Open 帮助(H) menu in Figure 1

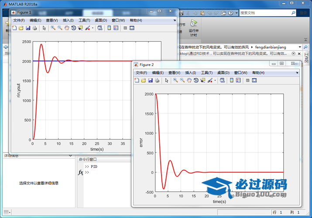[x=136, y=20]
